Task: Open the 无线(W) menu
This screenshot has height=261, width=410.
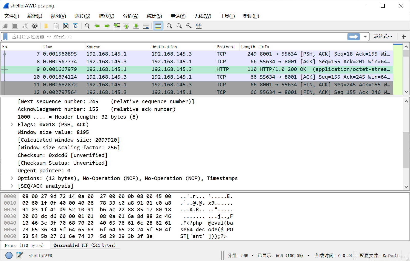Action: click(203, 16)
